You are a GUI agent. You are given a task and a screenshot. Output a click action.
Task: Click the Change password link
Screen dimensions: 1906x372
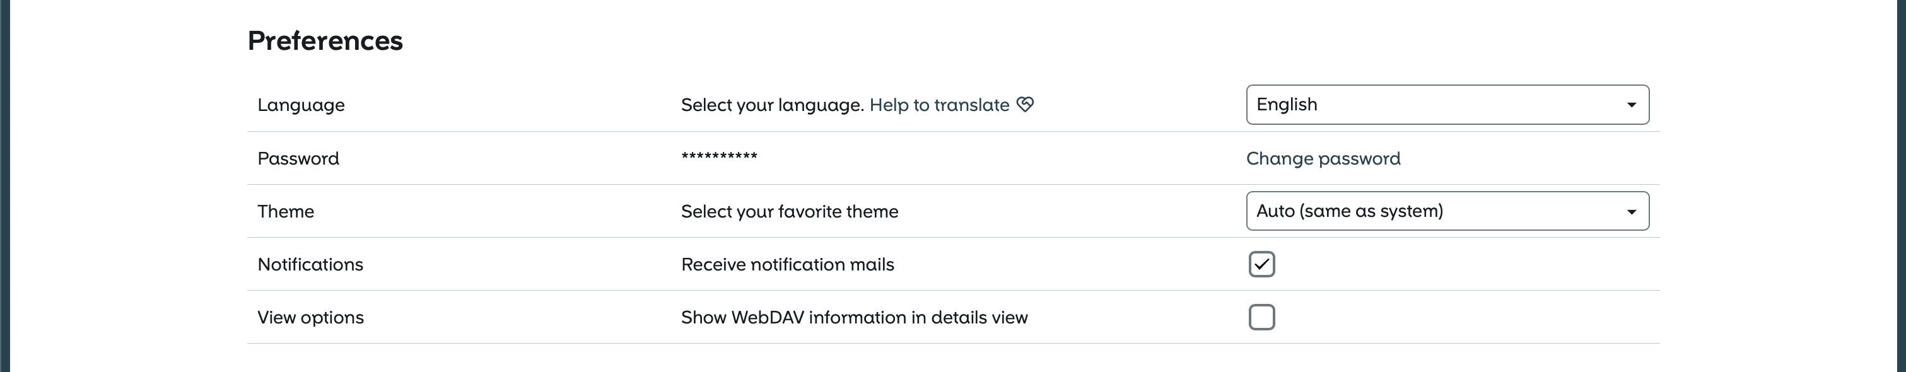[1323, 158]
